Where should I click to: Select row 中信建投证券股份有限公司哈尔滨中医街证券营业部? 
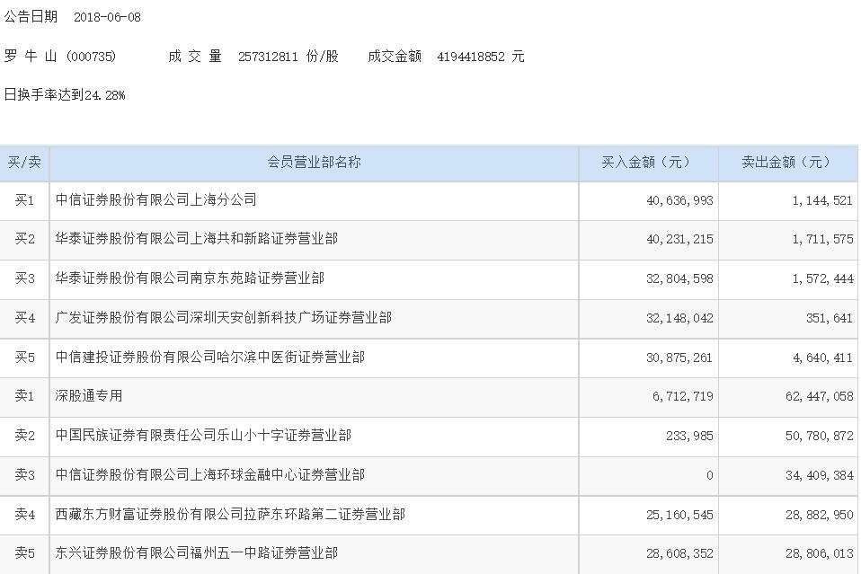[429, 358]
